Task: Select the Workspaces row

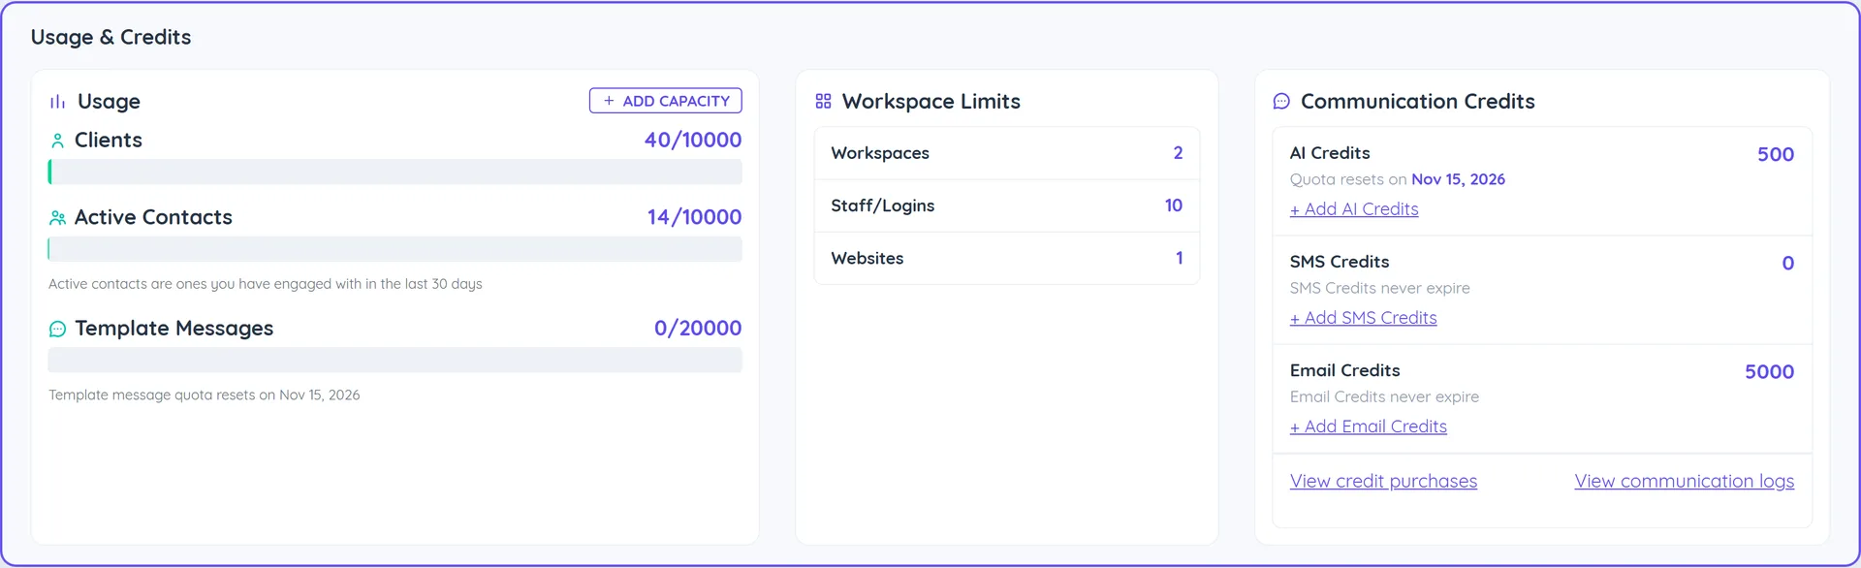Action: (1006, 153)
